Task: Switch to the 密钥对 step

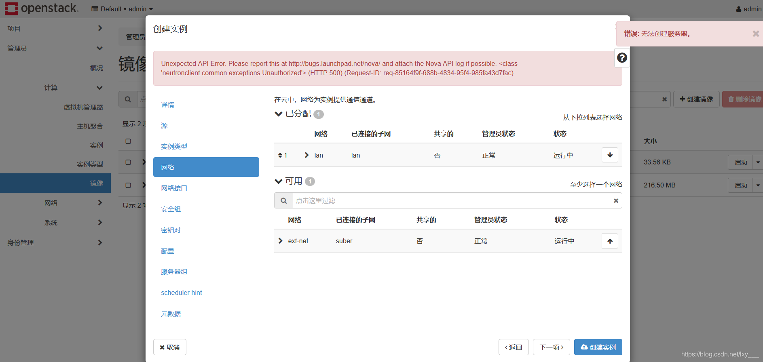Action: tap(171, 230)
